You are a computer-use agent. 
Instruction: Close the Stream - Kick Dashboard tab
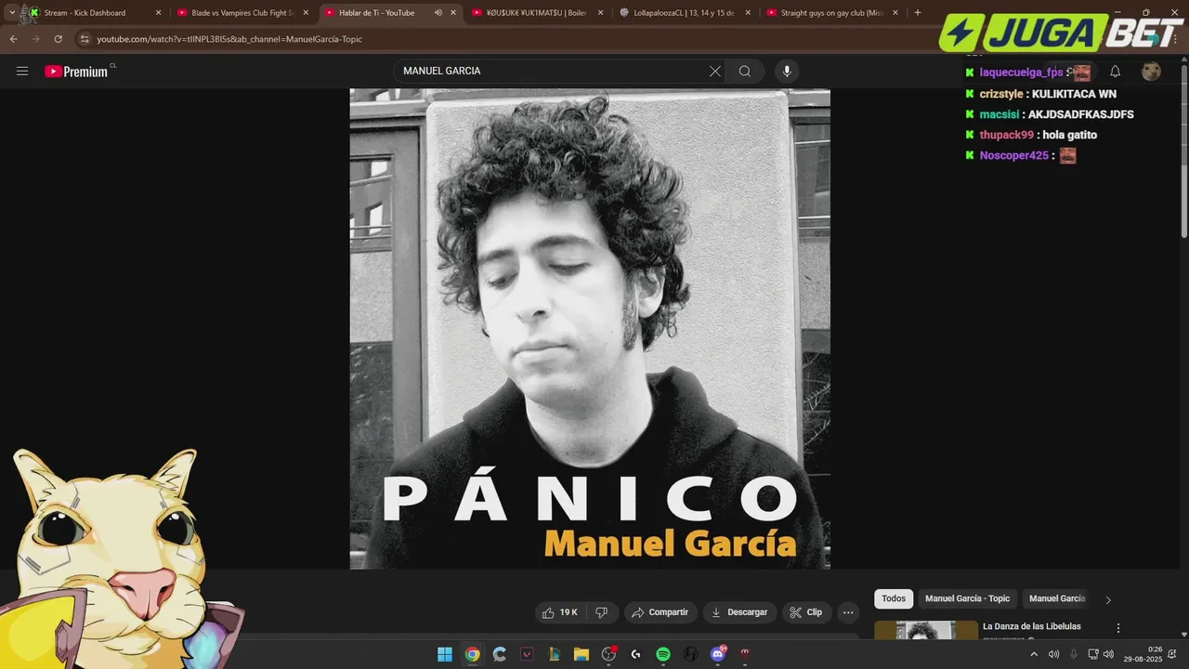158,13
